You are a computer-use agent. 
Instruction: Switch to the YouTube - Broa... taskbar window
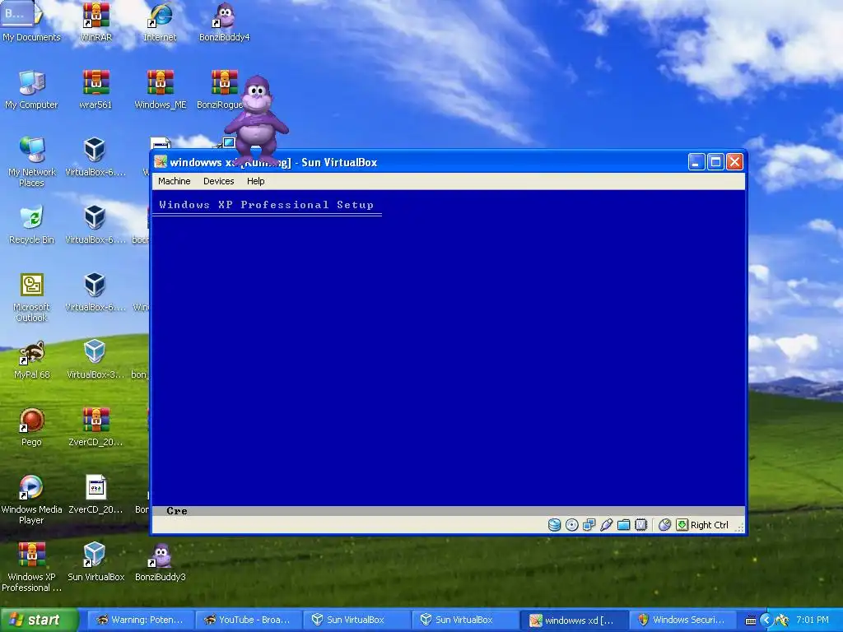click(x=248, y=620)
